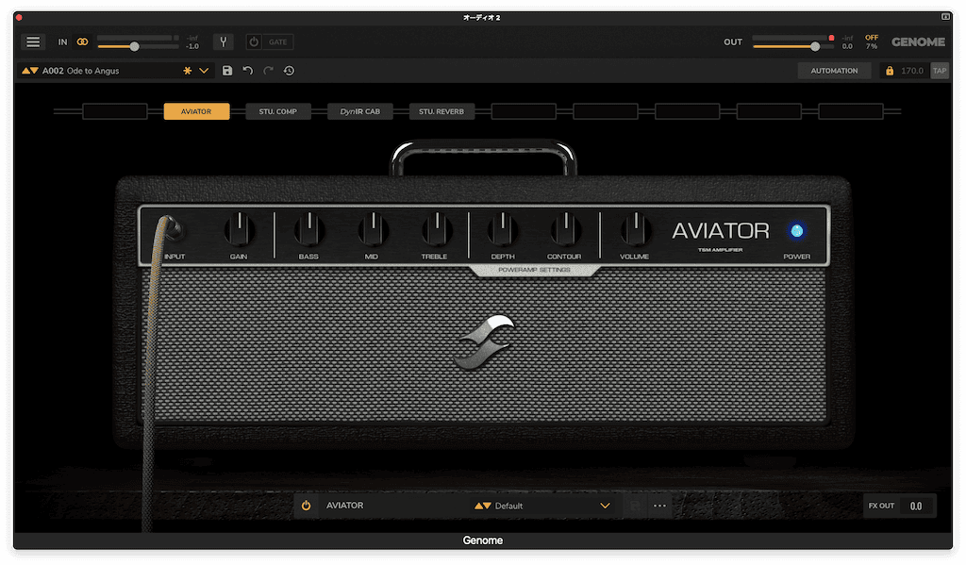The width and height of the screenshot is (966, 565).
Task: Click the CONTOUR knob
Action: [565, 229]
